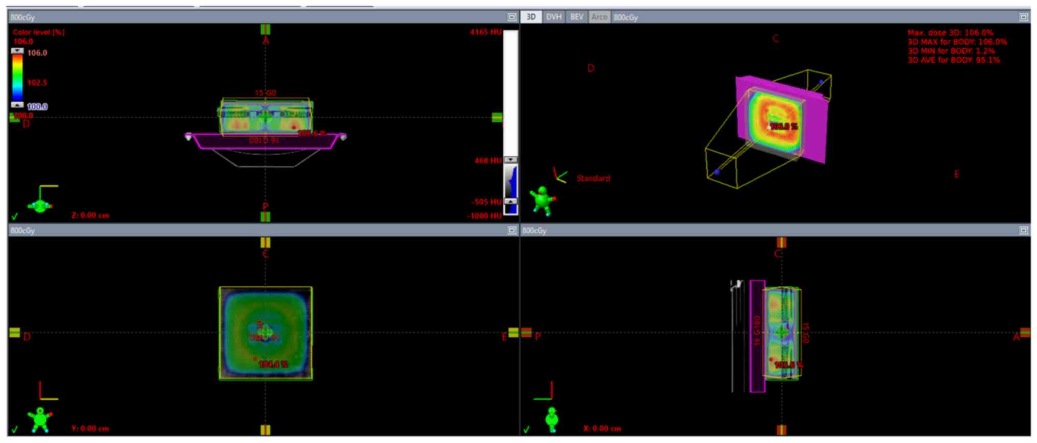The height and width of the screenshot is (443, 1037).
Task: Click the Color level [%] heading
Action: tap(39, 32)
